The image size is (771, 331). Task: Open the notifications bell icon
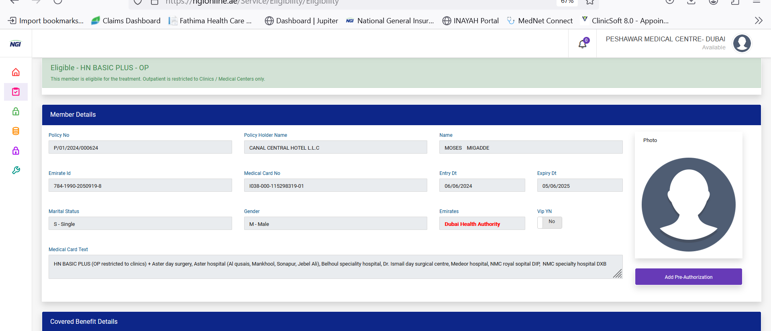(x=582, y=44)
